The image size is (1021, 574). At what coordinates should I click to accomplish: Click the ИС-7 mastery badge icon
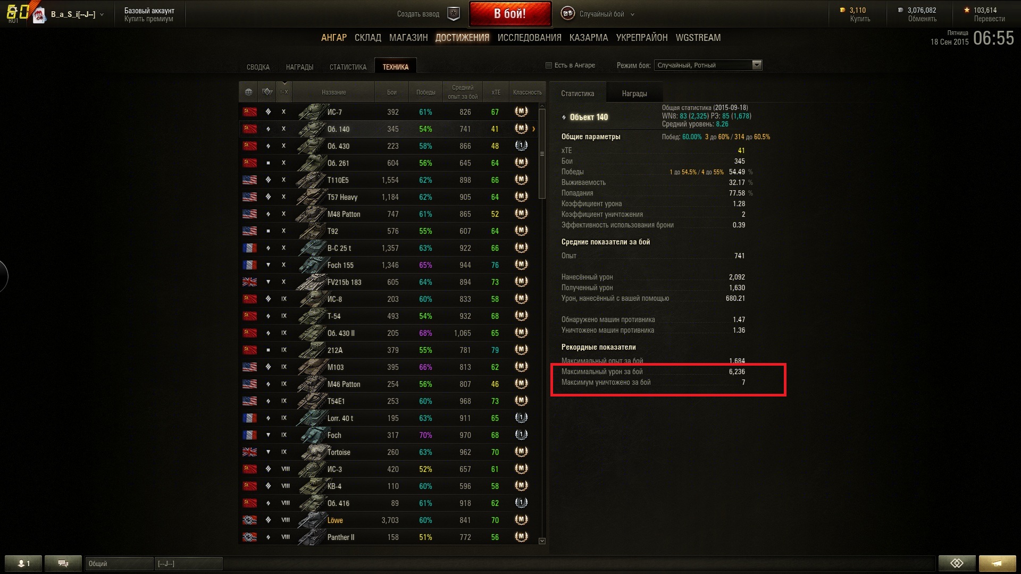point(521,112)
